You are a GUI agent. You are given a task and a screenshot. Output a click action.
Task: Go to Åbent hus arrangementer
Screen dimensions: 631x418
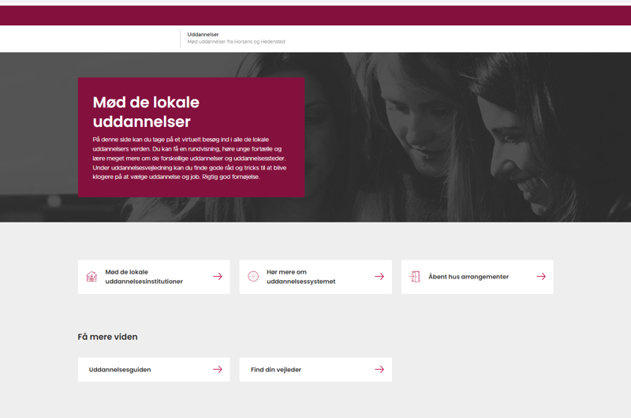click(x=468, y=277)
